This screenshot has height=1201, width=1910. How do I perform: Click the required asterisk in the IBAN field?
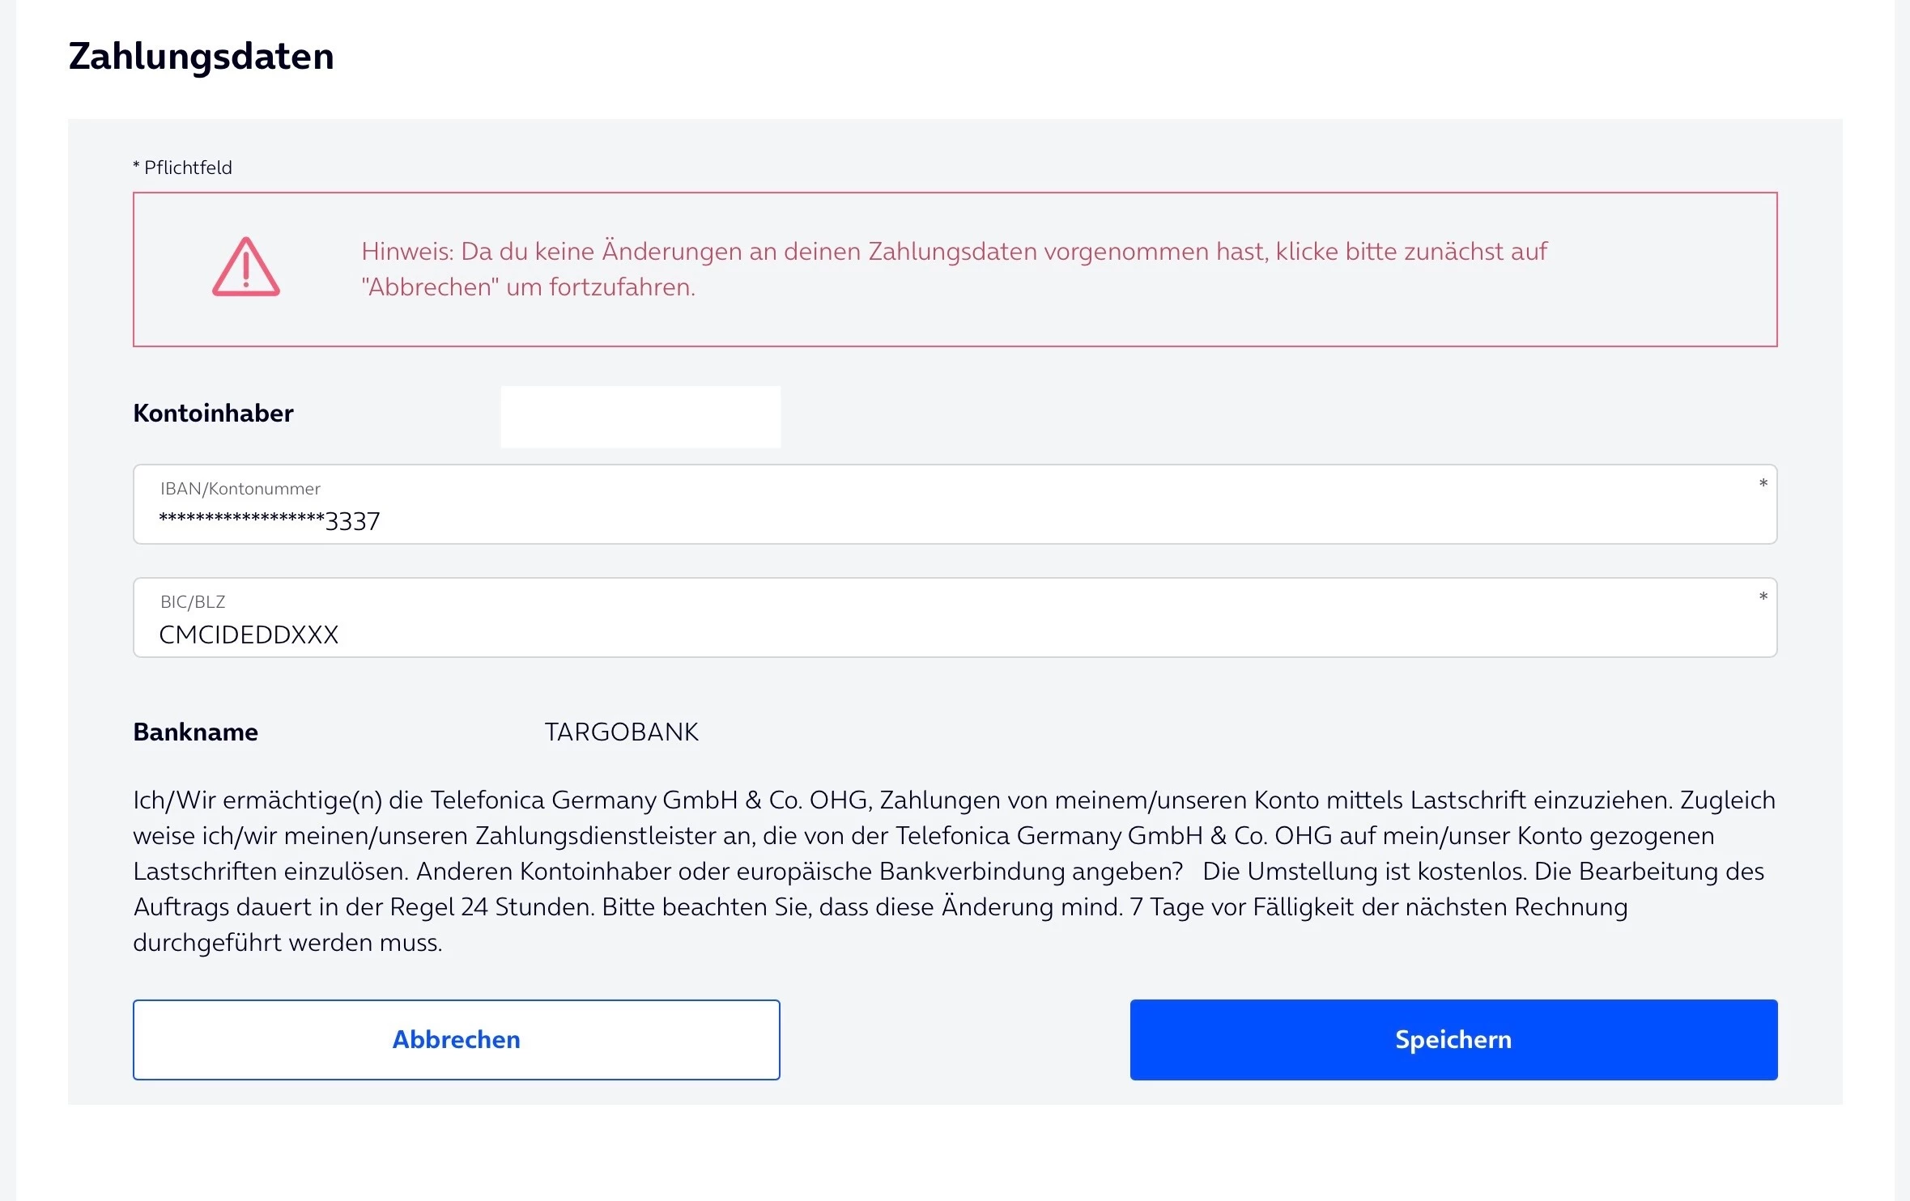click(x=1763, y=484)
